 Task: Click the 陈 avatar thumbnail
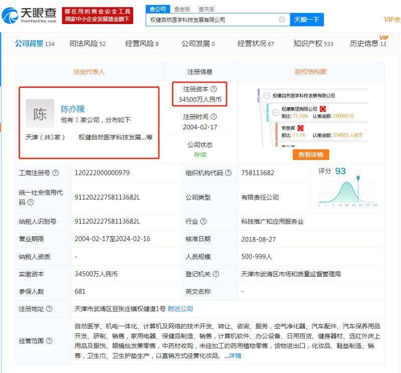[x=40, y=113]
